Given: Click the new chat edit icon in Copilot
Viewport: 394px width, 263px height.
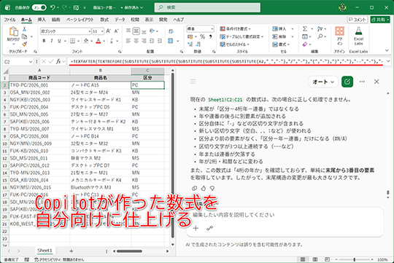Looking at the screenshot, I should 347,82.
